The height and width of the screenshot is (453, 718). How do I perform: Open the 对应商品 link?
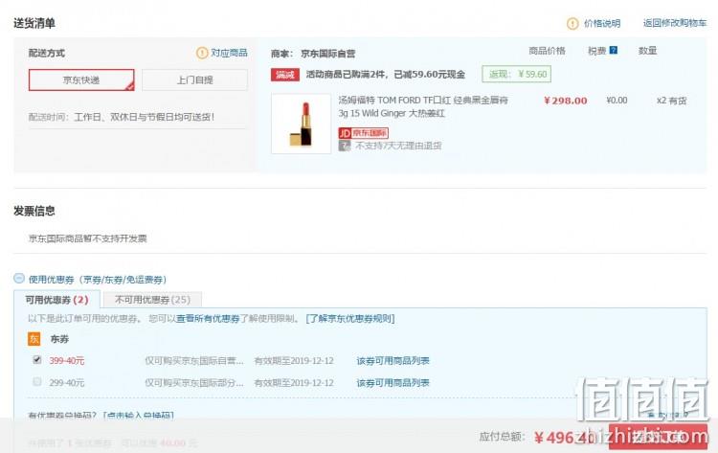point(229,53)
